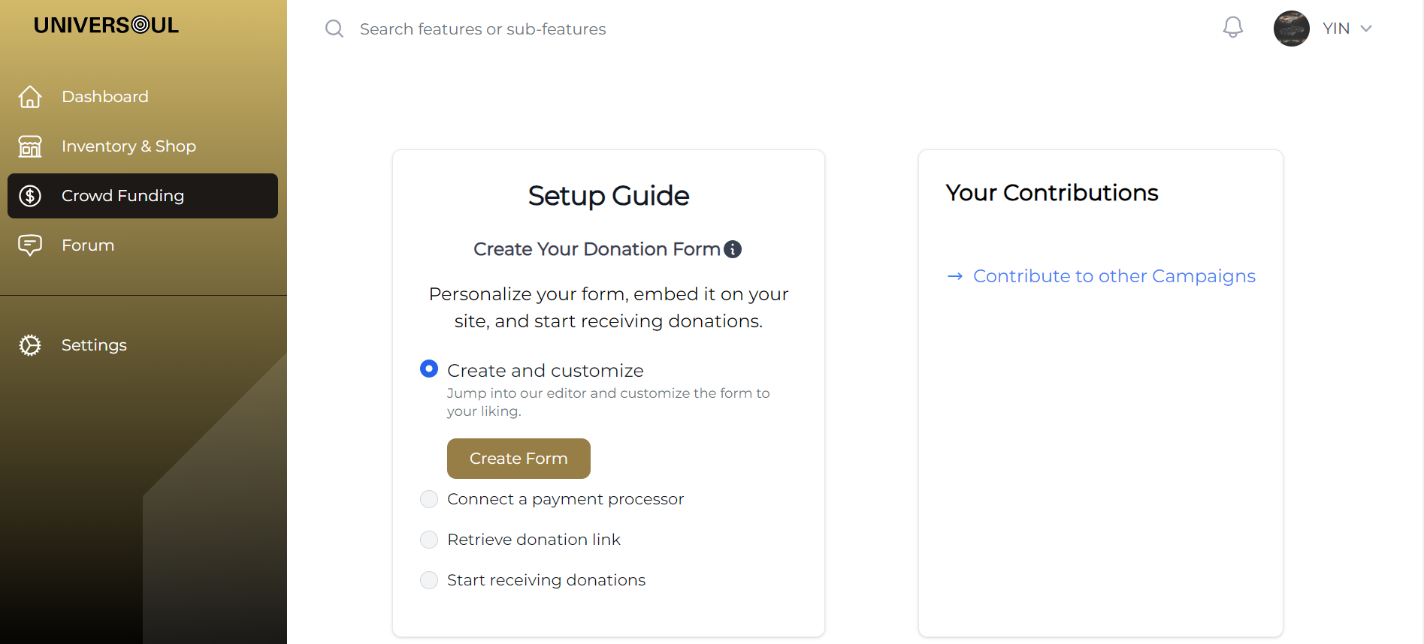This screenshot has height=644, width=1424.
Task: Expand the YIN user dropdown chevron
Action: (x=1366, y=29)
